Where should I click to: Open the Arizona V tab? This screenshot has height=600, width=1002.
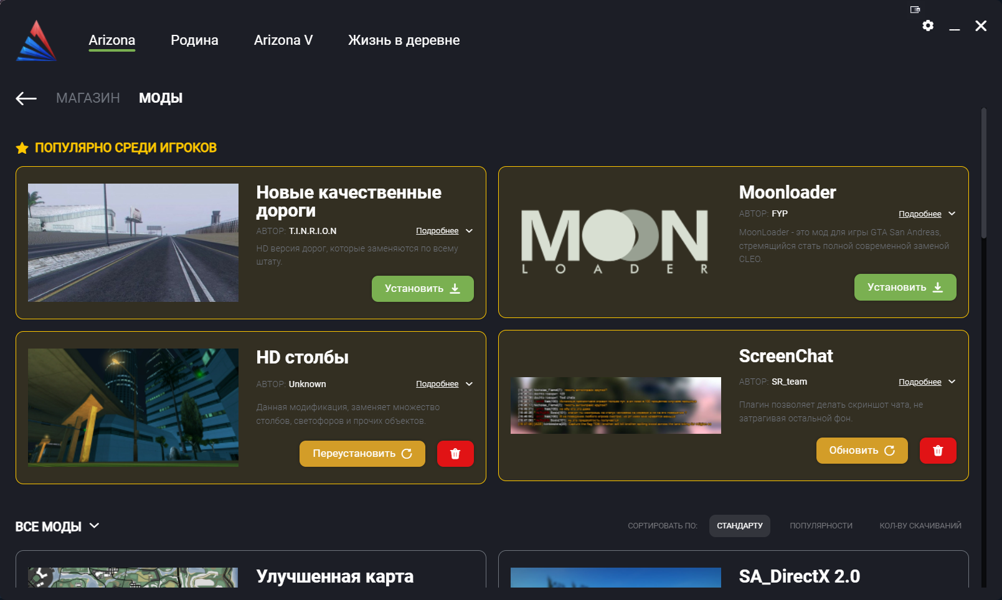(283, 40)
